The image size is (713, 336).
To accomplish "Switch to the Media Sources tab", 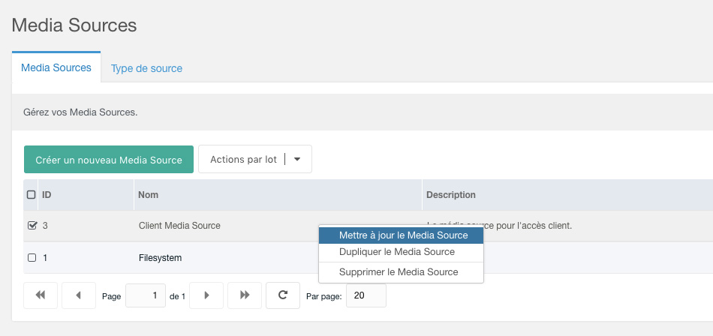I will tap(56, 67).
